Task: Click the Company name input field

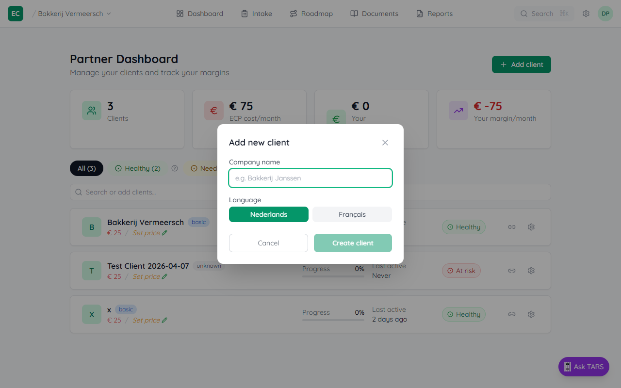Action: 310,178
